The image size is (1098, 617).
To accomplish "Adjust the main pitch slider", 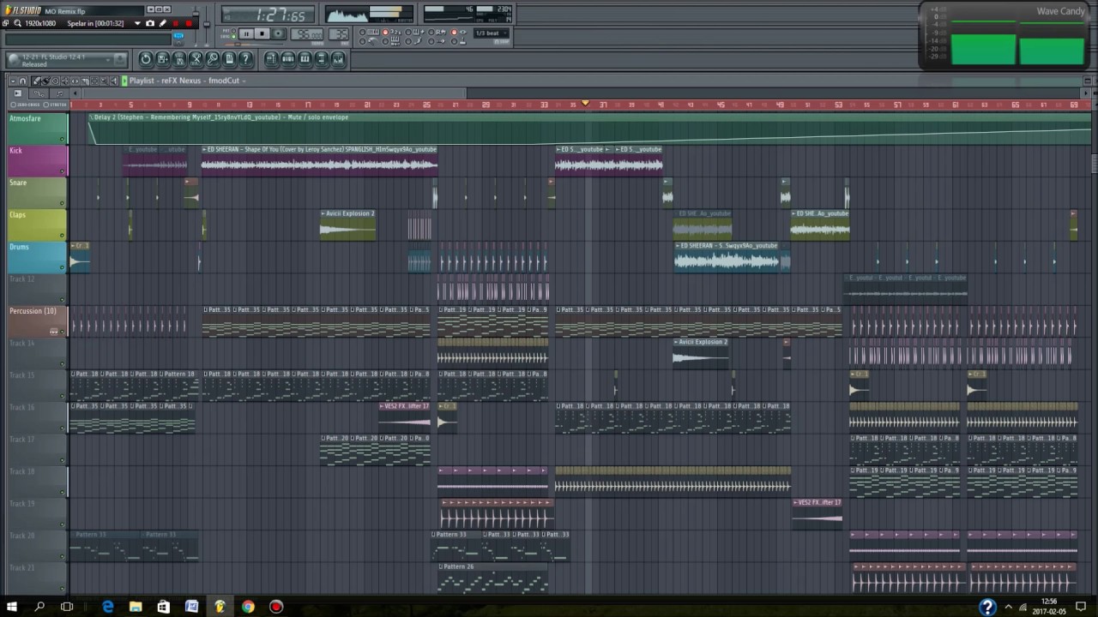I will [x=207, y=26].
